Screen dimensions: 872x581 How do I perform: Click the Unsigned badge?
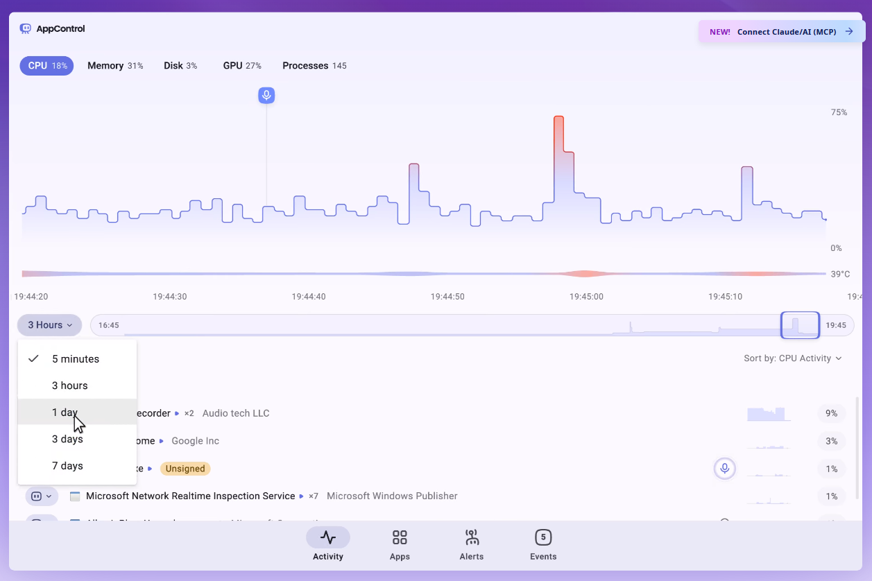click(185, 469)
